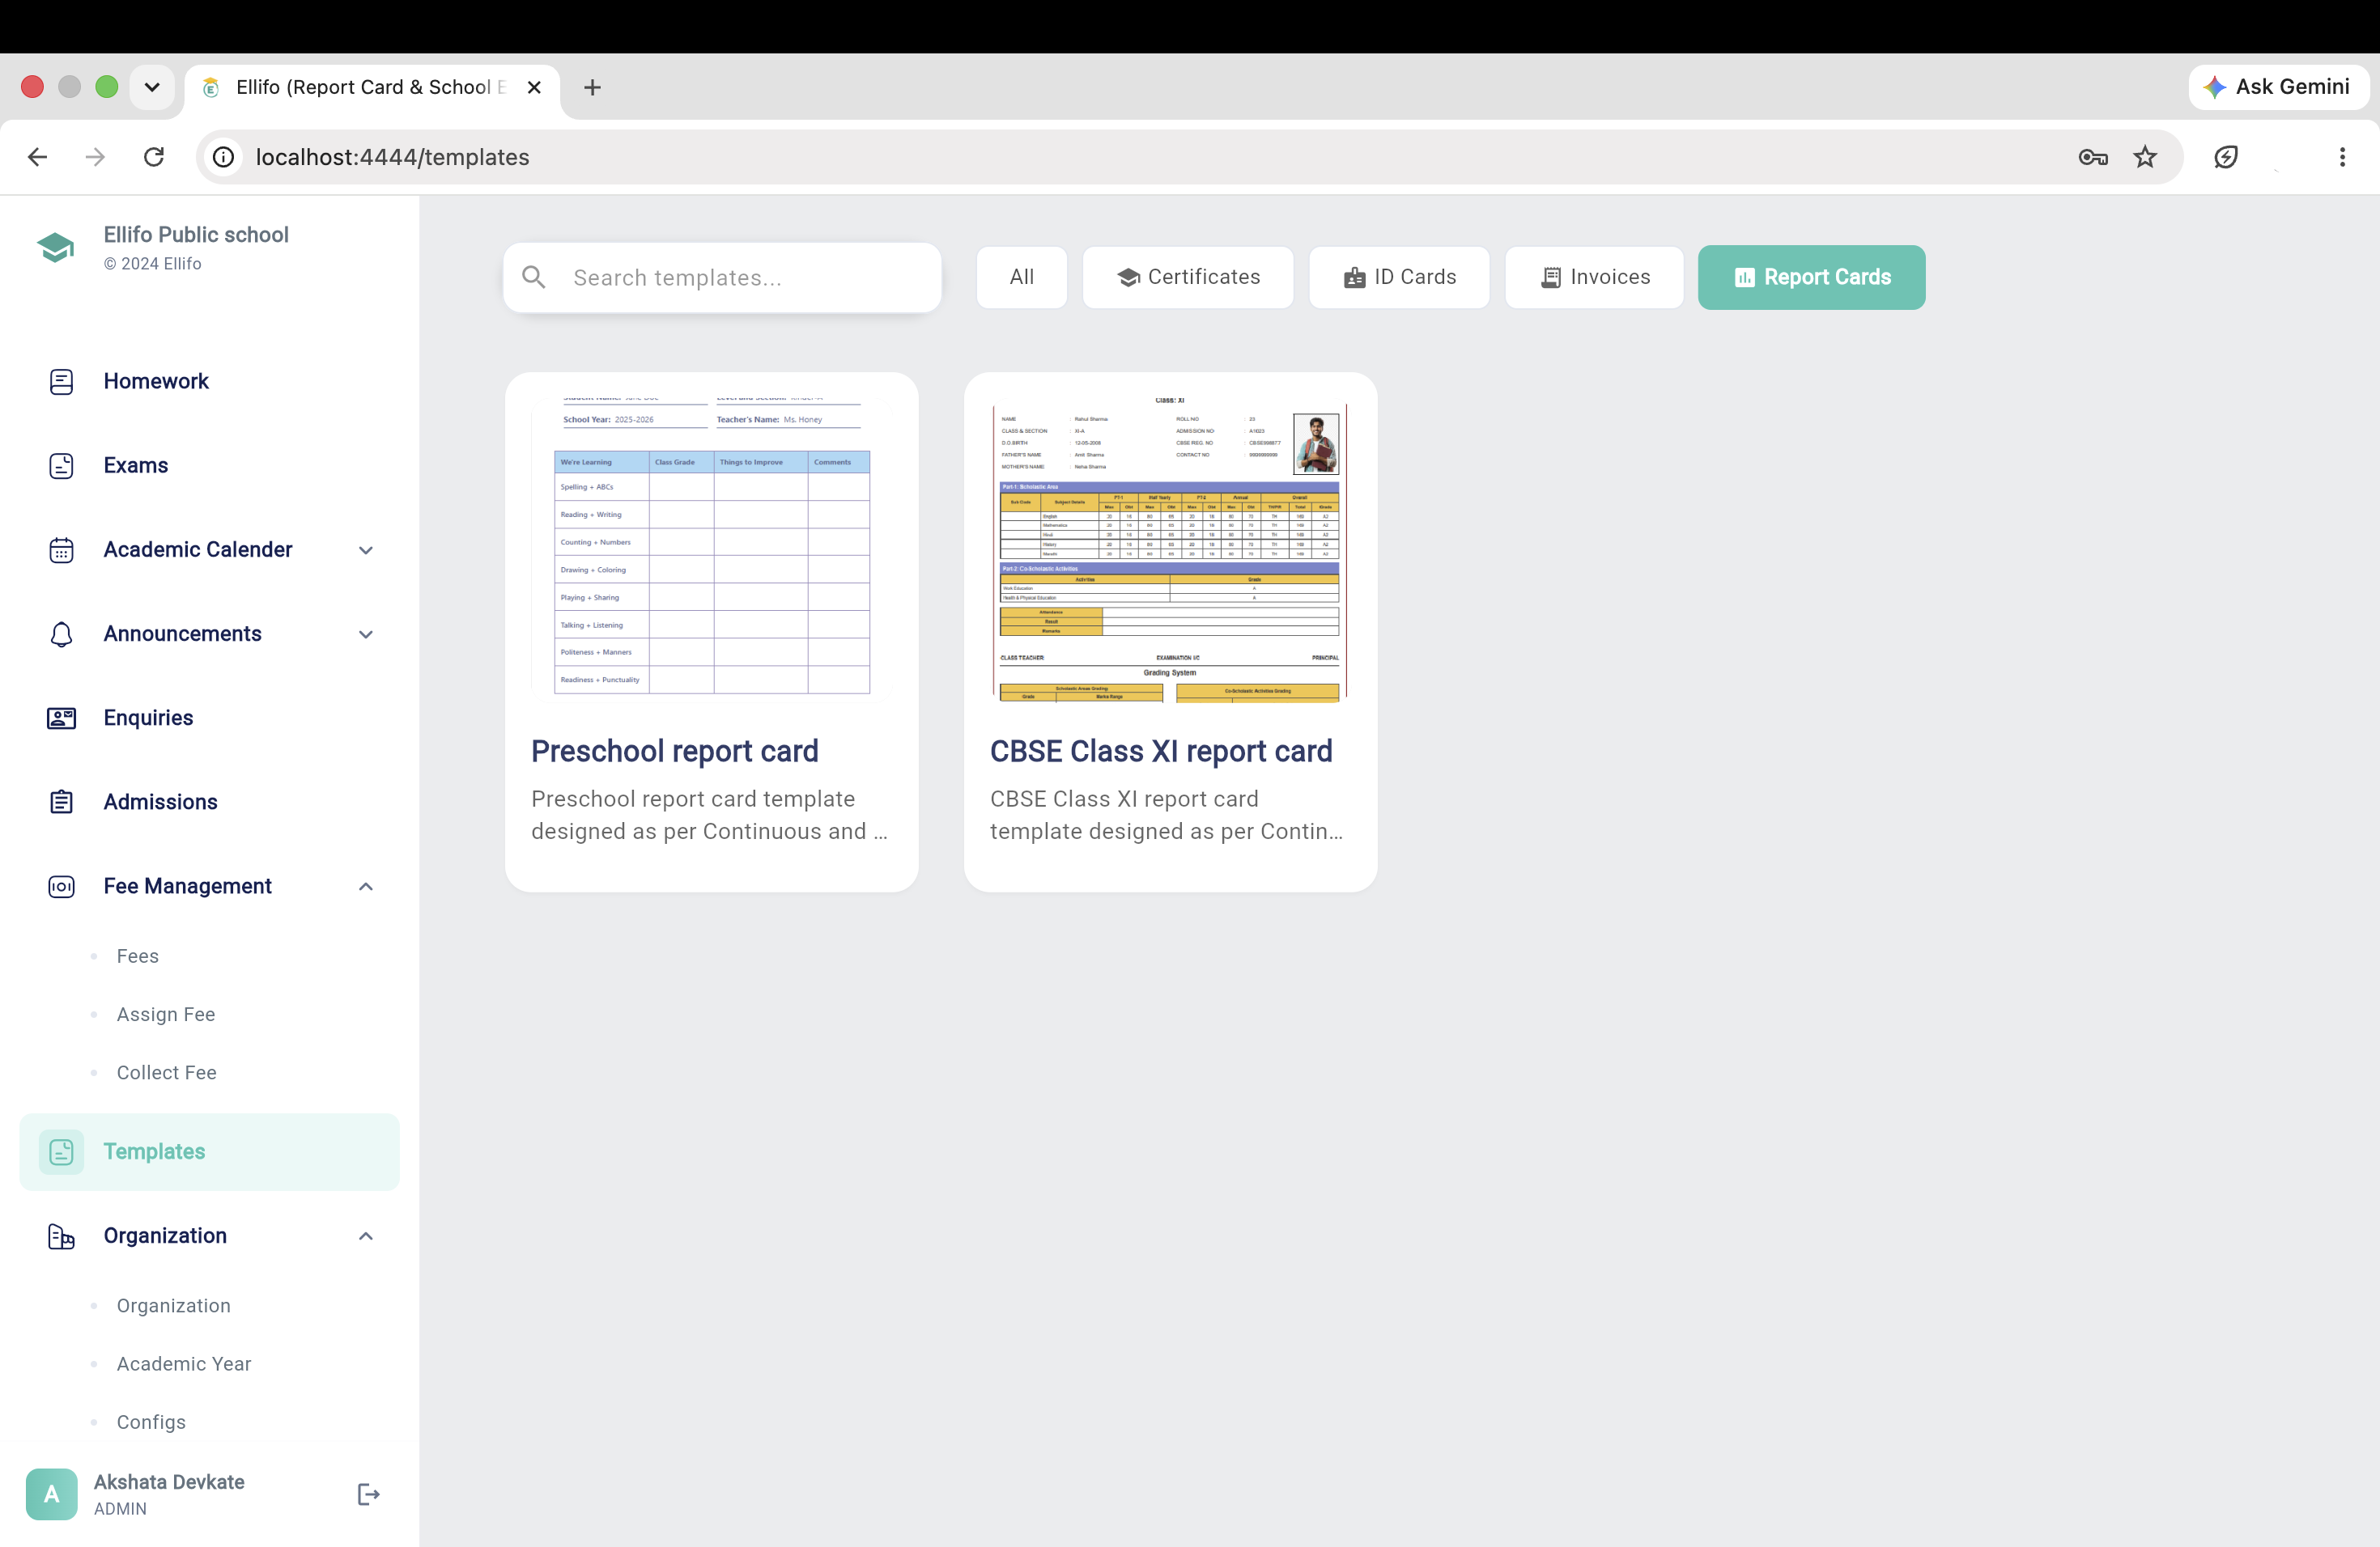Focus the Search templates input field
The width and height of the screenshot is (2380, 1547).
[x=722, y=277]
